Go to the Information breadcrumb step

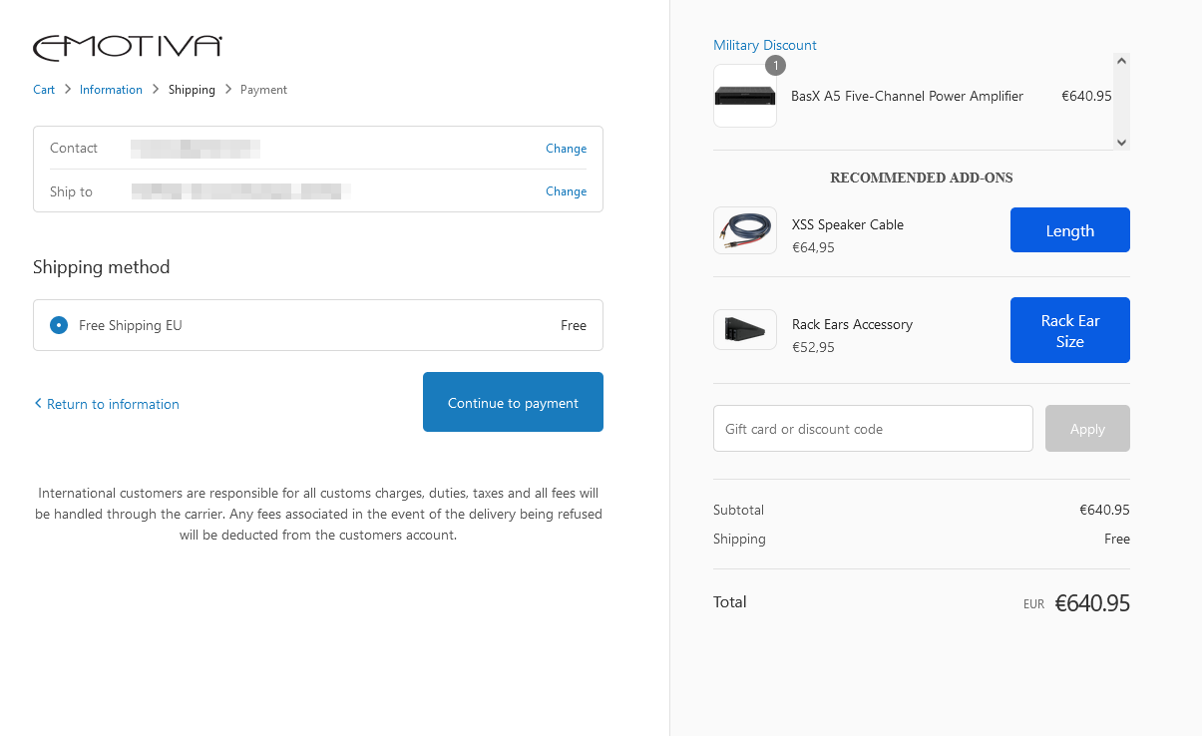click(x=111, y=90)
